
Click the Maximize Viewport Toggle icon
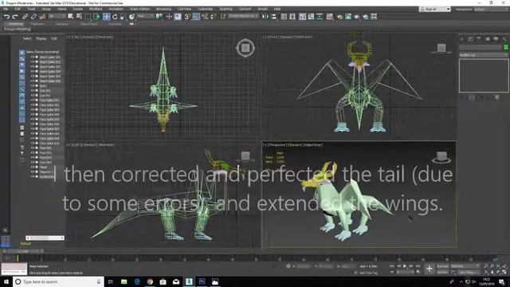[x=504, y=272]
